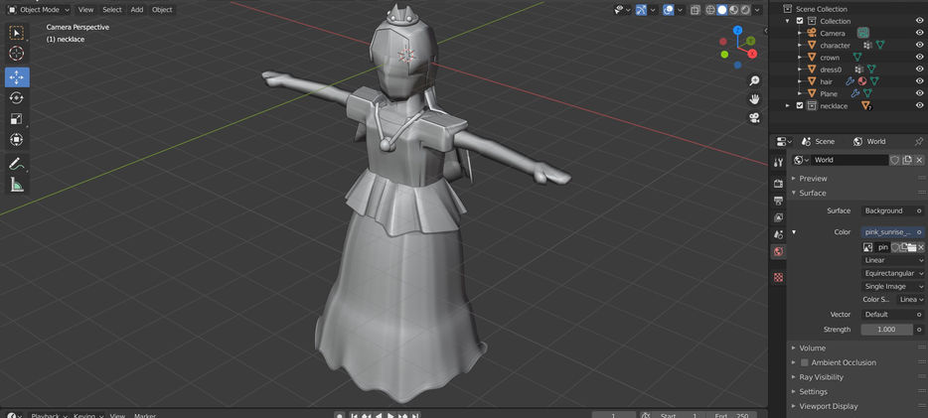The image size is (928, 418).
Task: Expand the Viewport Display panel
Action: click(828, 406)
